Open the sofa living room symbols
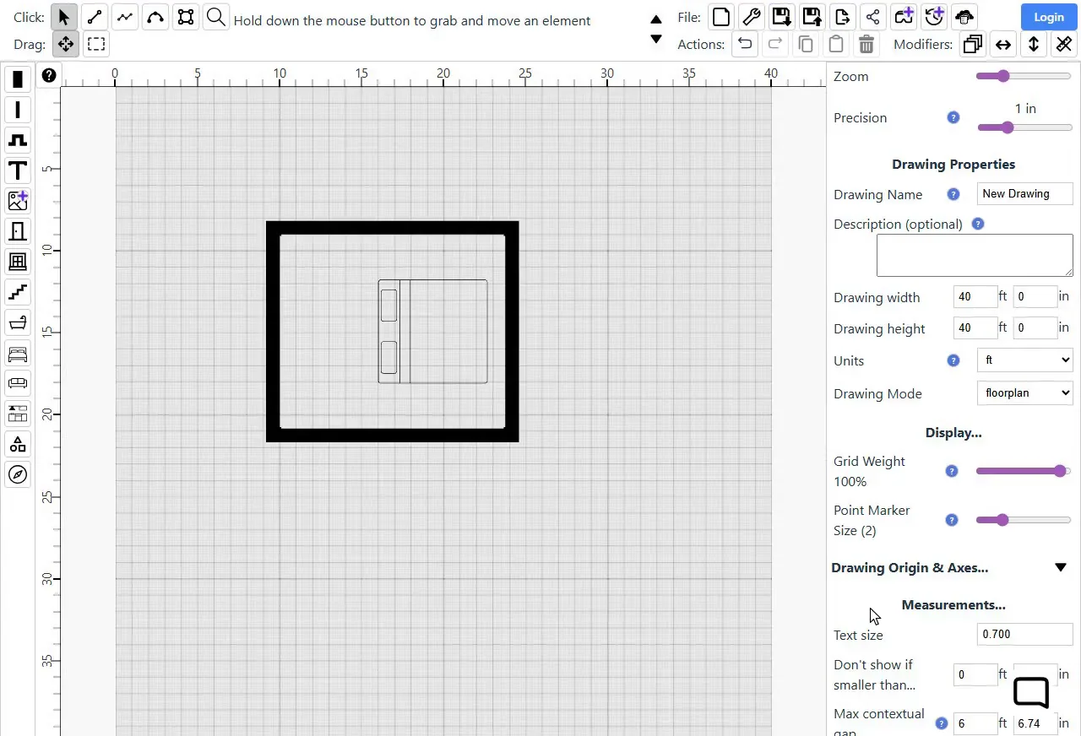The width and height of the screenshot is (1081, 736). coord(18,383)
